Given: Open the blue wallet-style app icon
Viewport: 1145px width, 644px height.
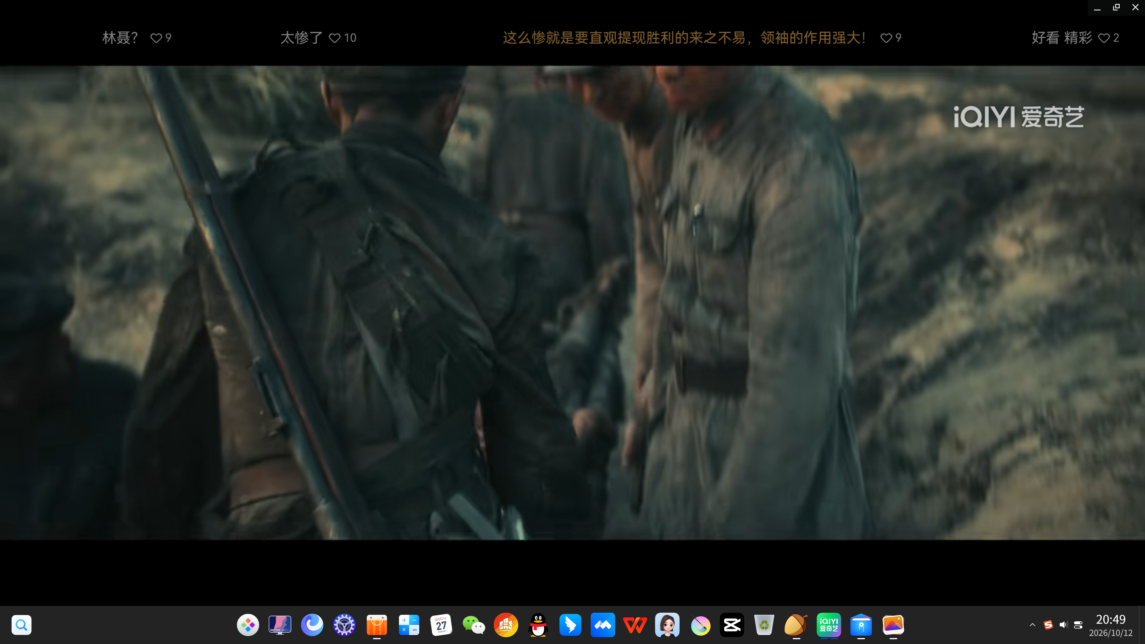Looking at the screenshot, I should click(861, 625).
